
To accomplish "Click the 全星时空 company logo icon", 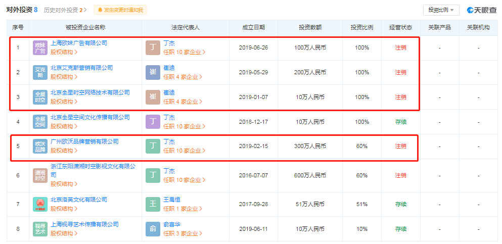I will (x=40, y=97).
